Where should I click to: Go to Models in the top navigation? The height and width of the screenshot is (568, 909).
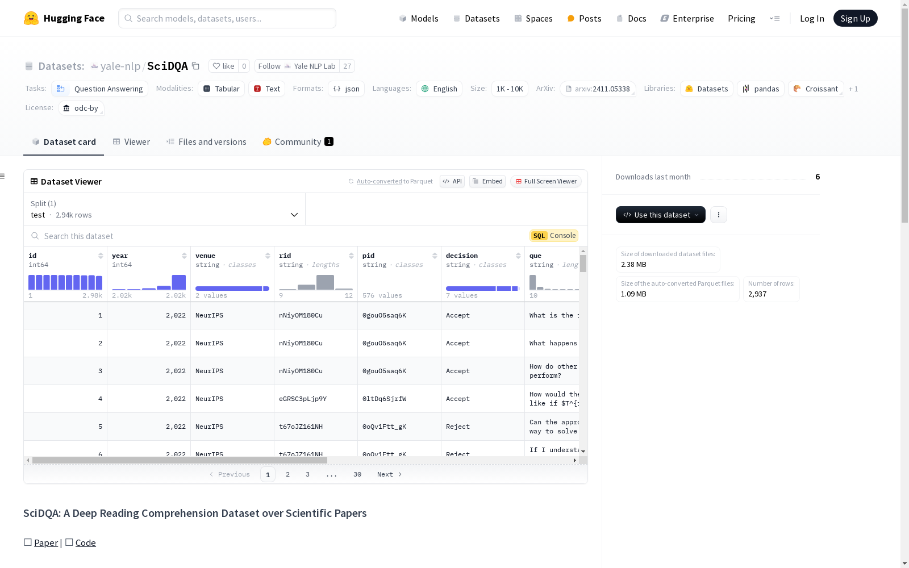point(419,18)
